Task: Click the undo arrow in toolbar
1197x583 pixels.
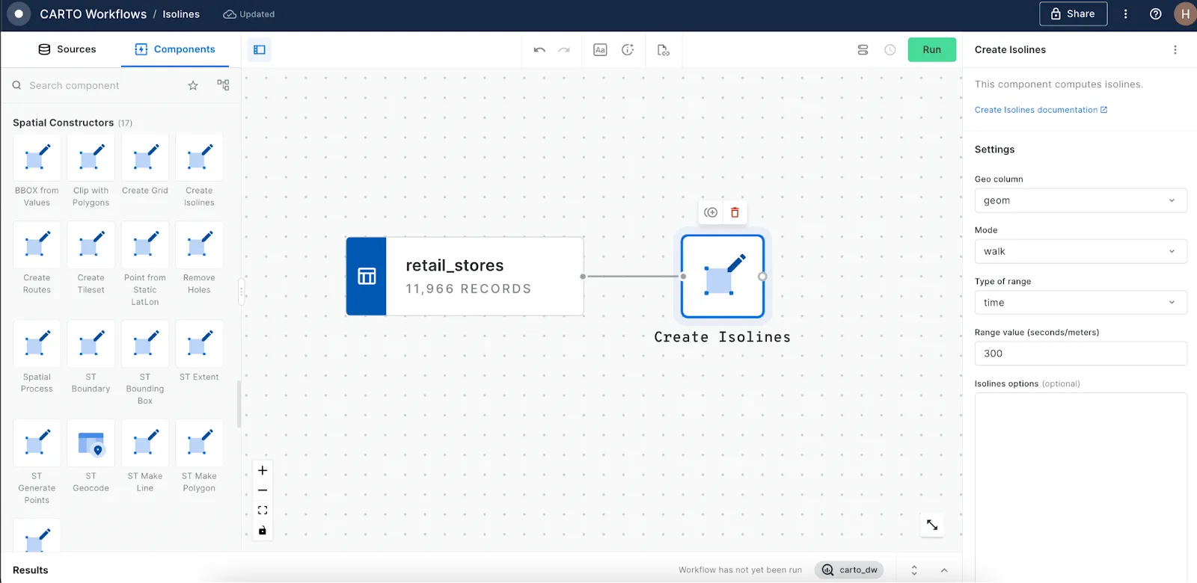Action: coord(539,50)
